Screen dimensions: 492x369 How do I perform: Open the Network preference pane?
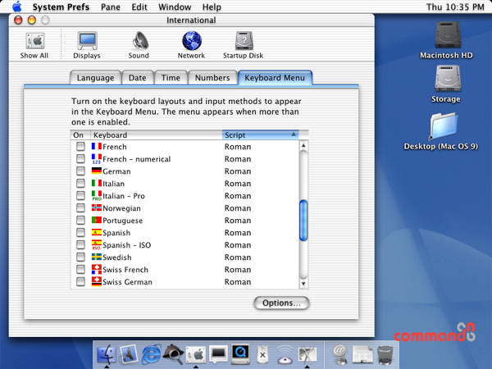191,45
